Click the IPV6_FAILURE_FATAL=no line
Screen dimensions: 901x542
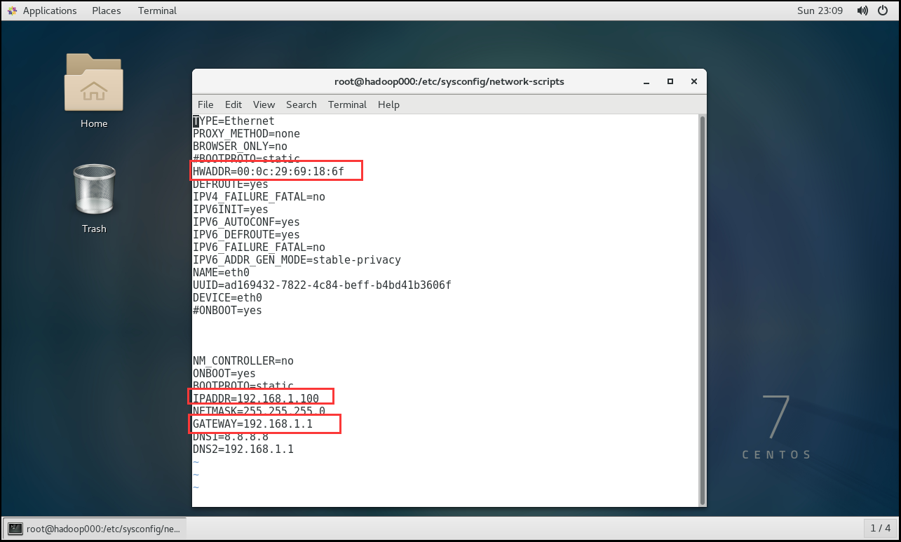click(x=259, y=248)
